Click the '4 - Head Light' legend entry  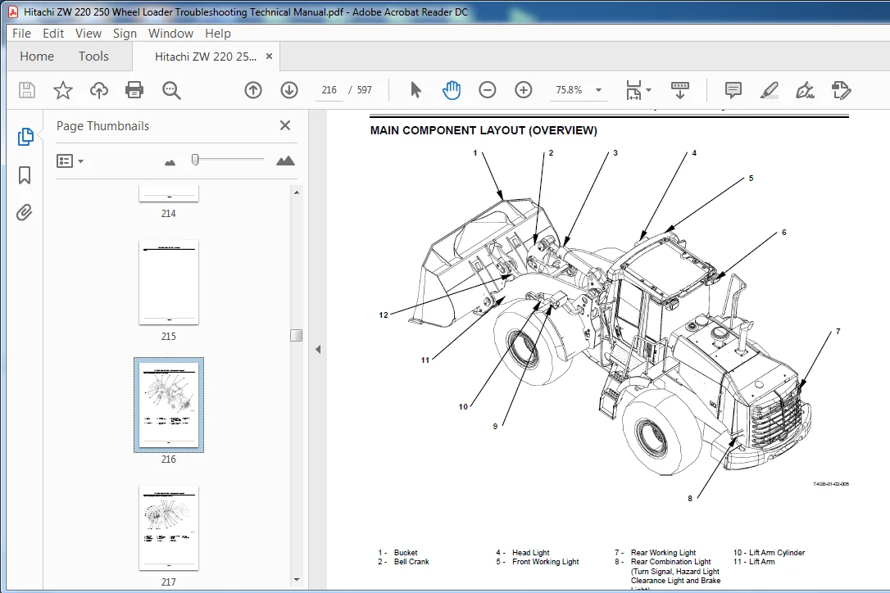tap(523, 553)
